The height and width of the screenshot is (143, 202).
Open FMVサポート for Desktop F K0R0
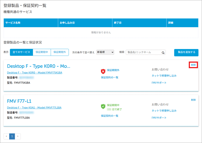pos(159,83)
